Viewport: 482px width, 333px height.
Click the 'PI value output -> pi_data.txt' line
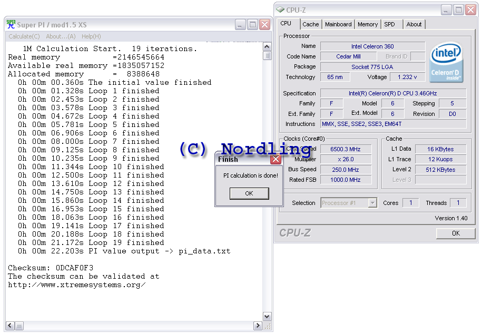click(124, 251)
